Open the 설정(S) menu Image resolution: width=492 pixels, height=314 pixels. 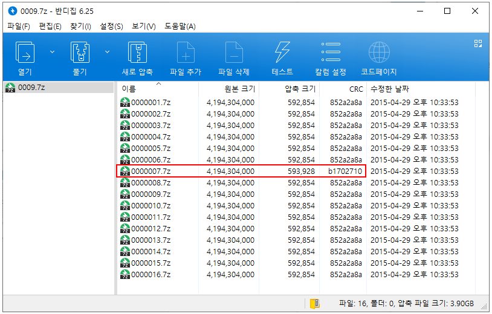click(111, 27)
